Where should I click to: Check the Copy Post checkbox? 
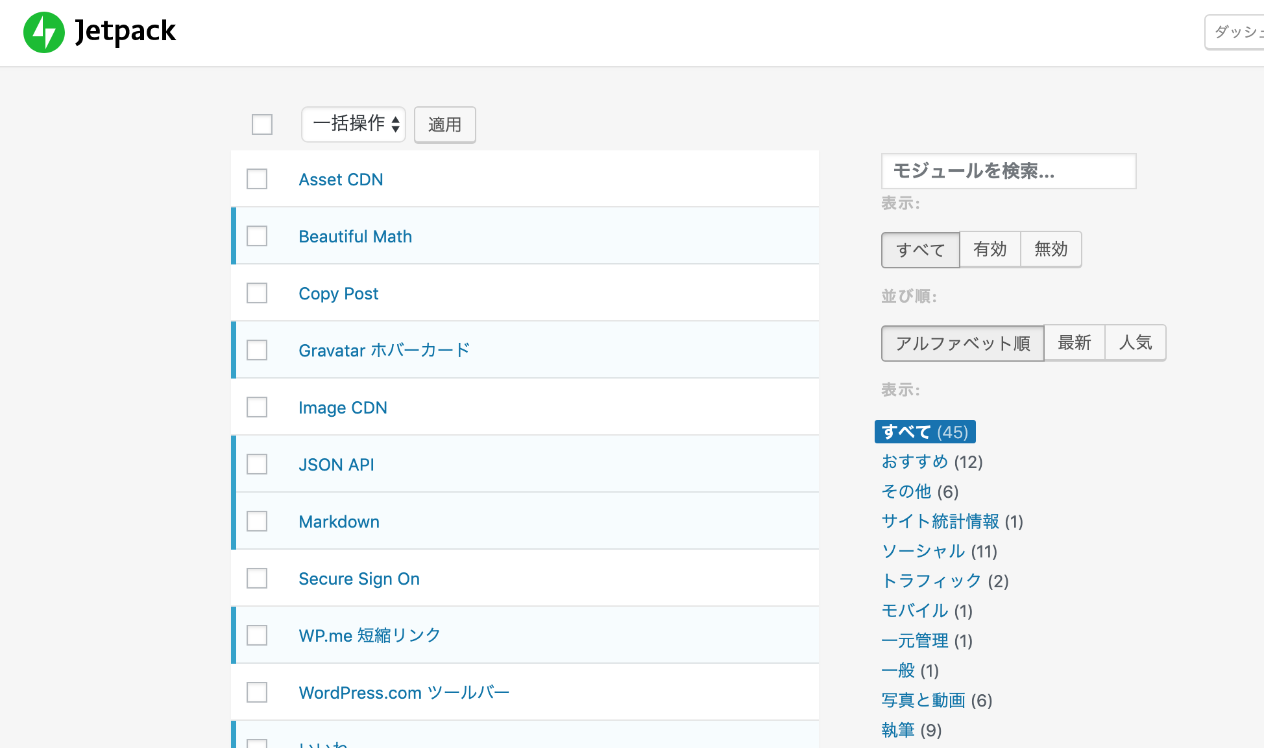257,293
